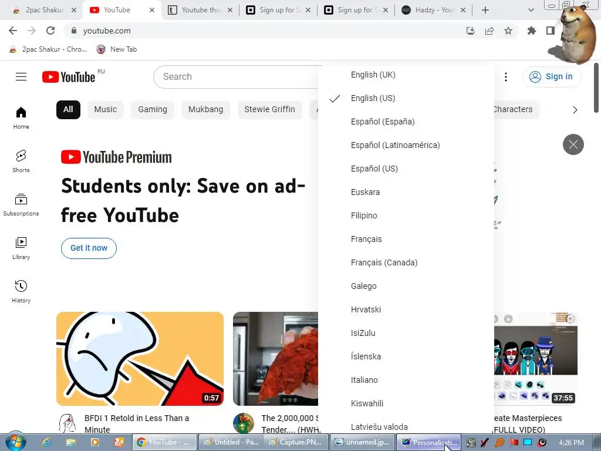The width and height of the screenshot is (601, 451).
Task: Go back in the browser
Action: 13,31
